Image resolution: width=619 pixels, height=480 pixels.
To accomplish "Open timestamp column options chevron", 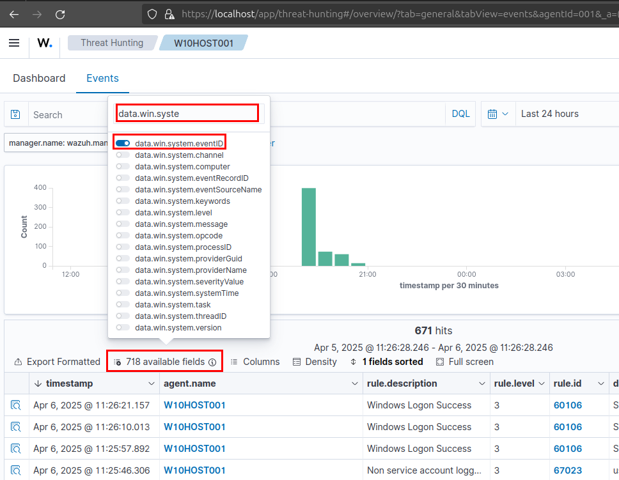I will [151, 383].
